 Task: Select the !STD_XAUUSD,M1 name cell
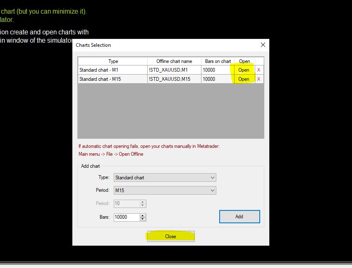pyautogui.click(x=174, y=70)
